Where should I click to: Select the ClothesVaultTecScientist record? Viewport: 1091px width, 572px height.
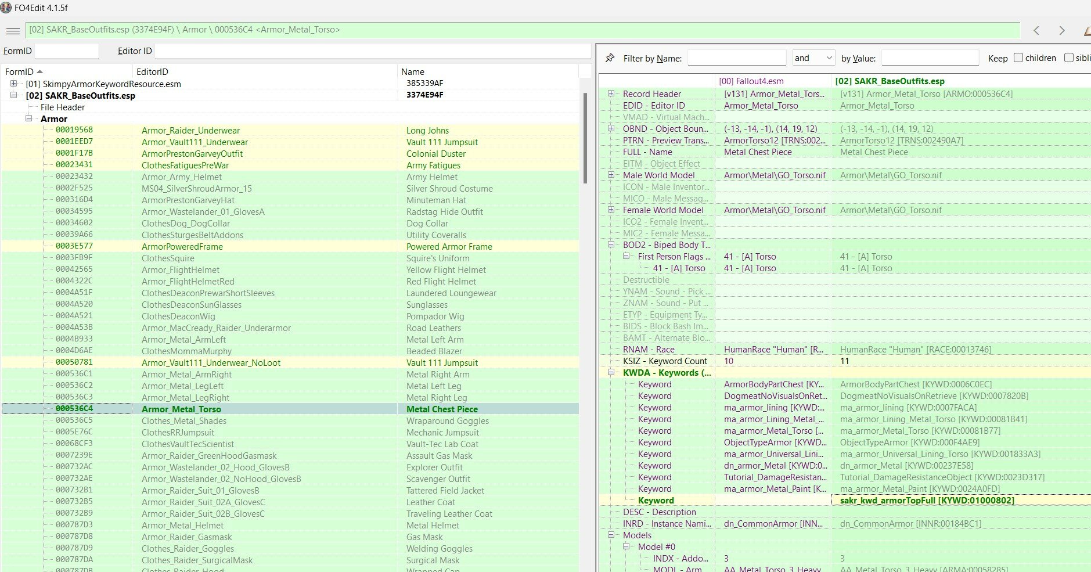click(x=188, y=444)
